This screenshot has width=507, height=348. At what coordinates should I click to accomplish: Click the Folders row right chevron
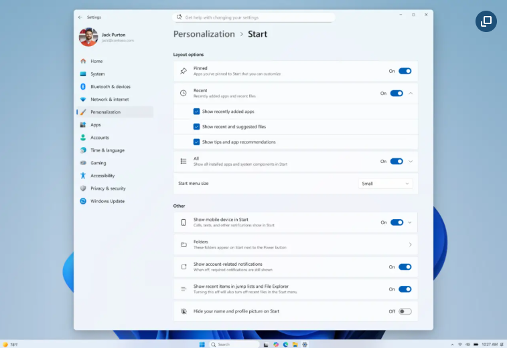coord(410,244)
